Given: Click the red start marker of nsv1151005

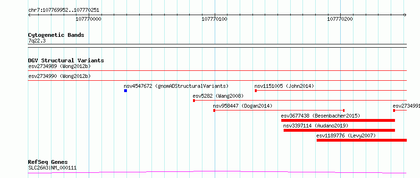Looking at the screenshot, I should [256, 91].
